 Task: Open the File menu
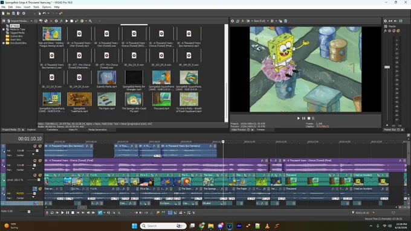[x=4, y=7]
